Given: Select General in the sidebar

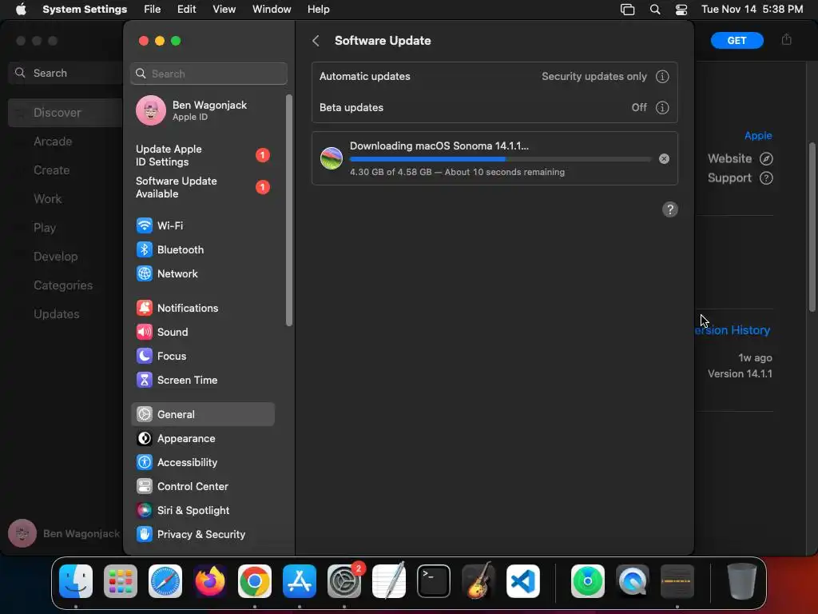Looking at the screenshot, I should pyautogui.click(x=202, y=415).
